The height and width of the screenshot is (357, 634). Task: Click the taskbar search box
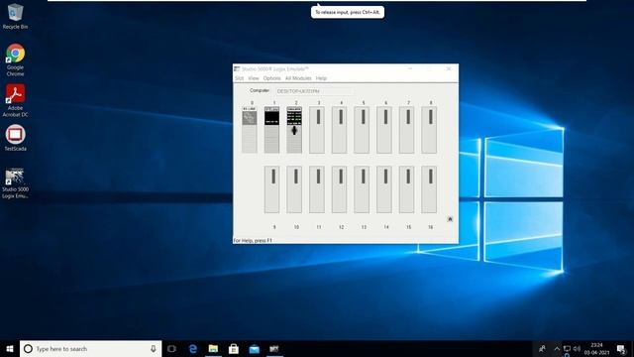tap(90, 348)
